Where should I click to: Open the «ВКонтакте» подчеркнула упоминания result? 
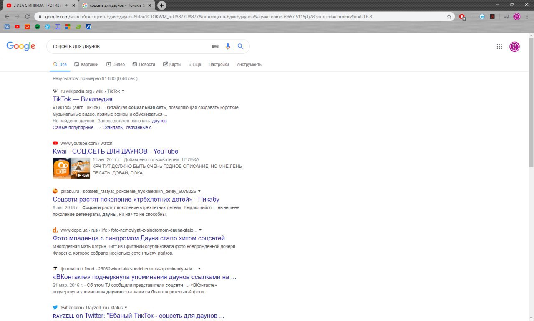(x=144, y=277)
